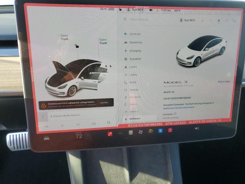
Task: Open the Service settings menu
Action: click(131, 112)
